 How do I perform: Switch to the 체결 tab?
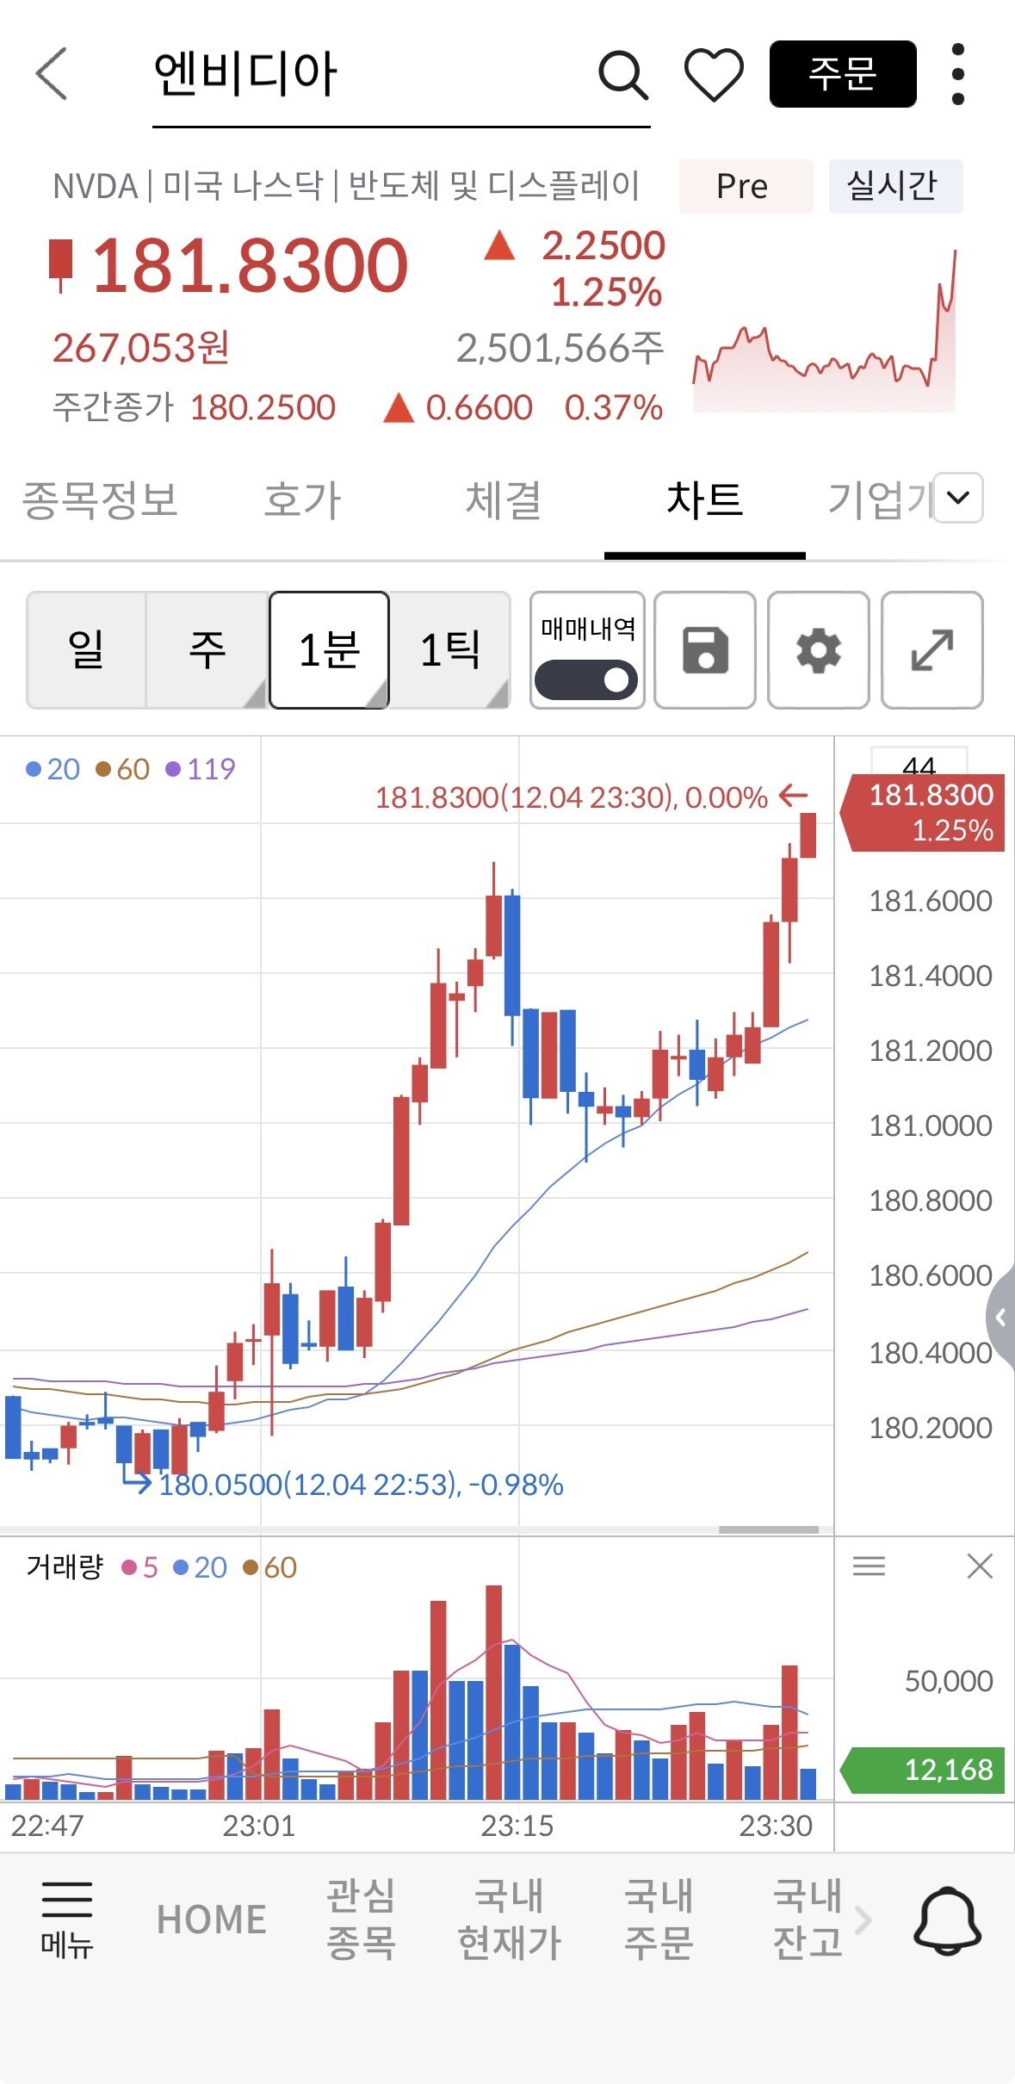pyautogui.click(x=504, y=500)
